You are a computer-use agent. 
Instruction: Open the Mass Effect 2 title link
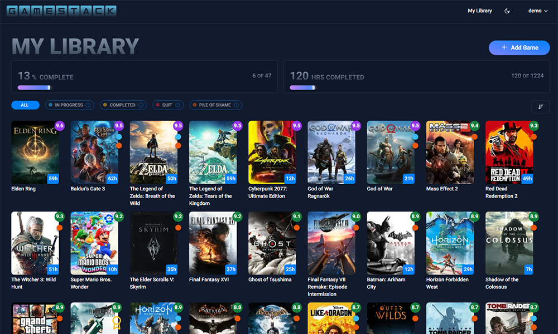(442, 189)
